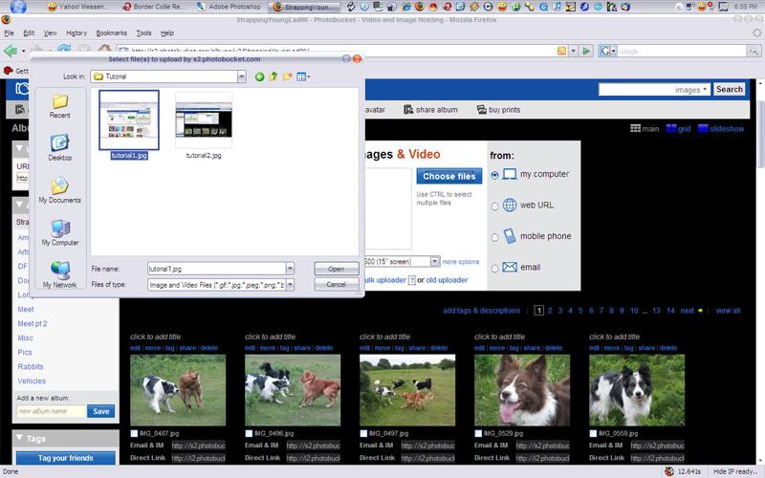Click Firefox green back arrow
The image size is (765, 478).
coord(10,51)
